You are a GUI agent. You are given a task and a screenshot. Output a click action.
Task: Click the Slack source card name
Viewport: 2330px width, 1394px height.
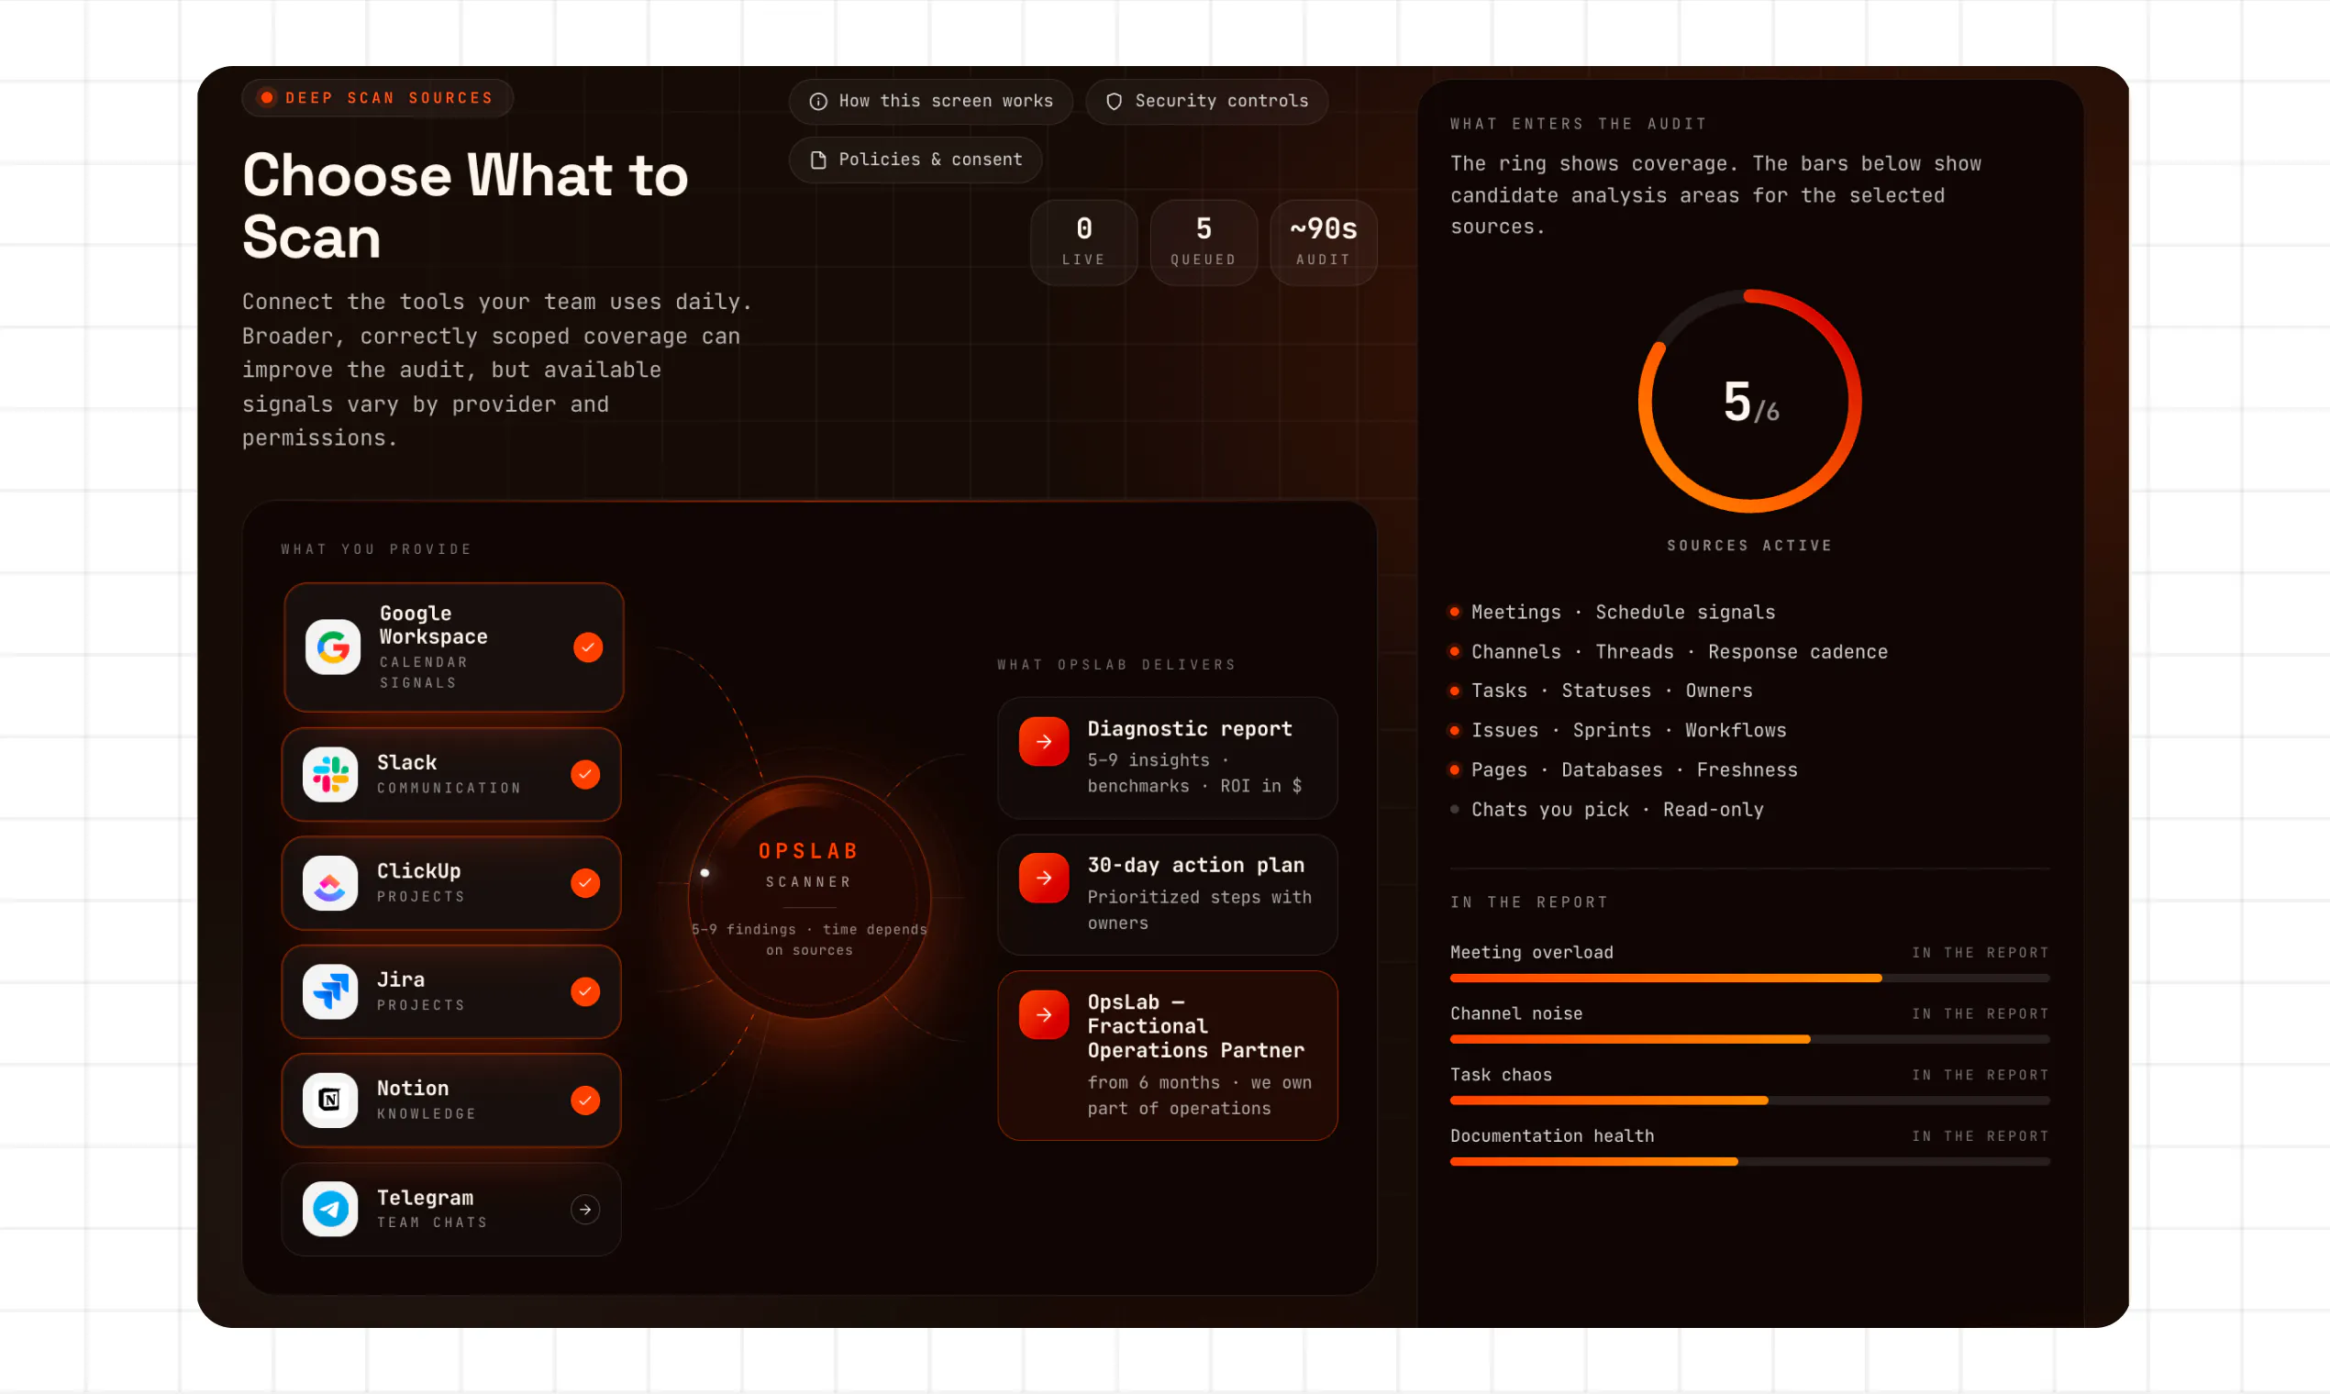406,763
